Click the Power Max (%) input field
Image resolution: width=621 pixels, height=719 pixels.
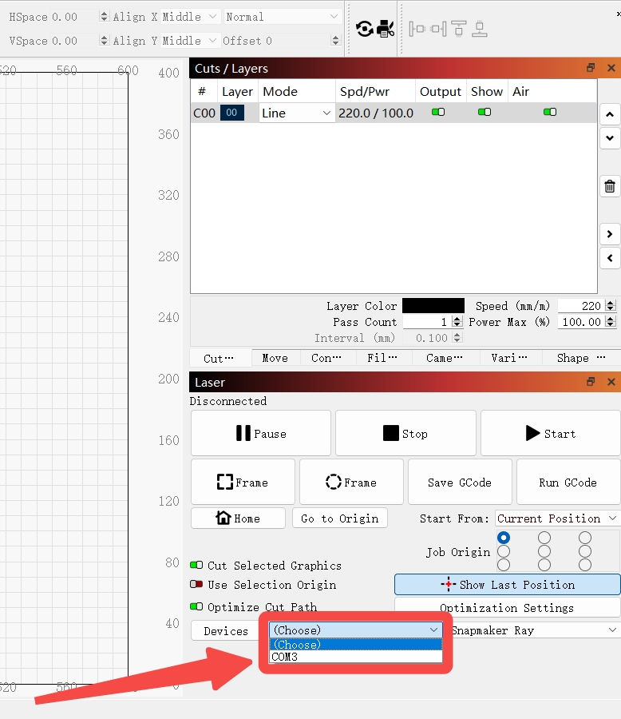click(x=581, y=322)
